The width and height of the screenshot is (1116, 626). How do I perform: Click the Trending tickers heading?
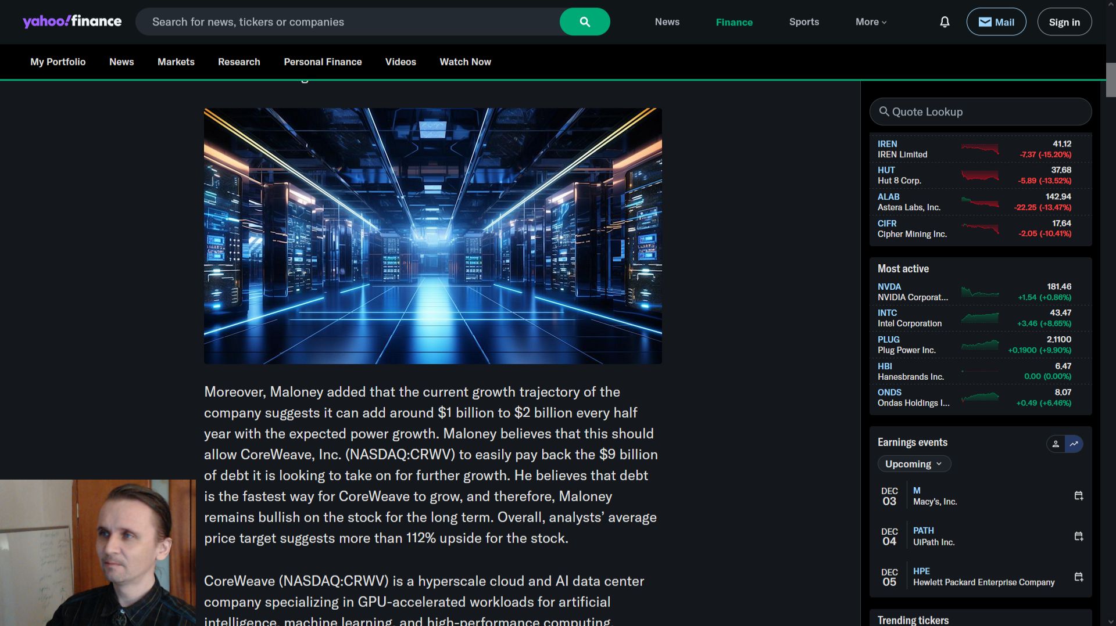click(x=913, y=620)
